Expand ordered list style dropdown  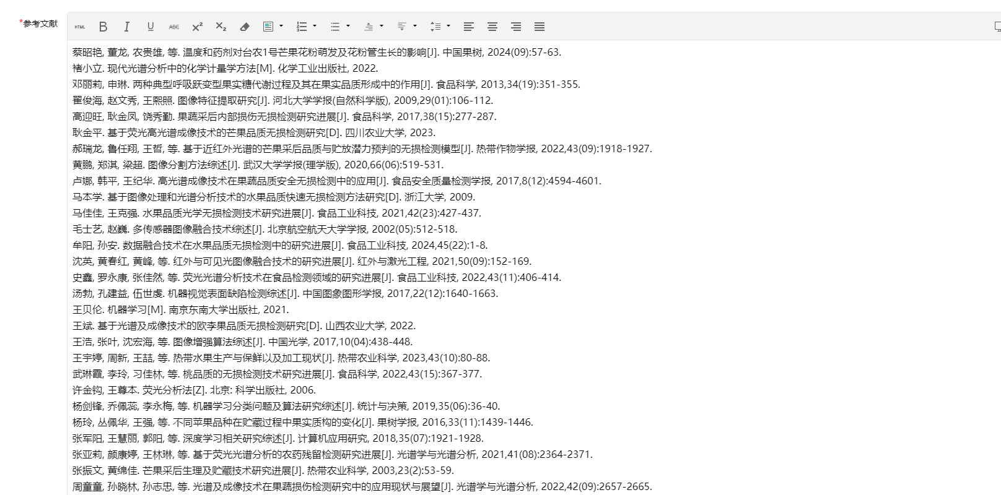(x=315, y=27)
